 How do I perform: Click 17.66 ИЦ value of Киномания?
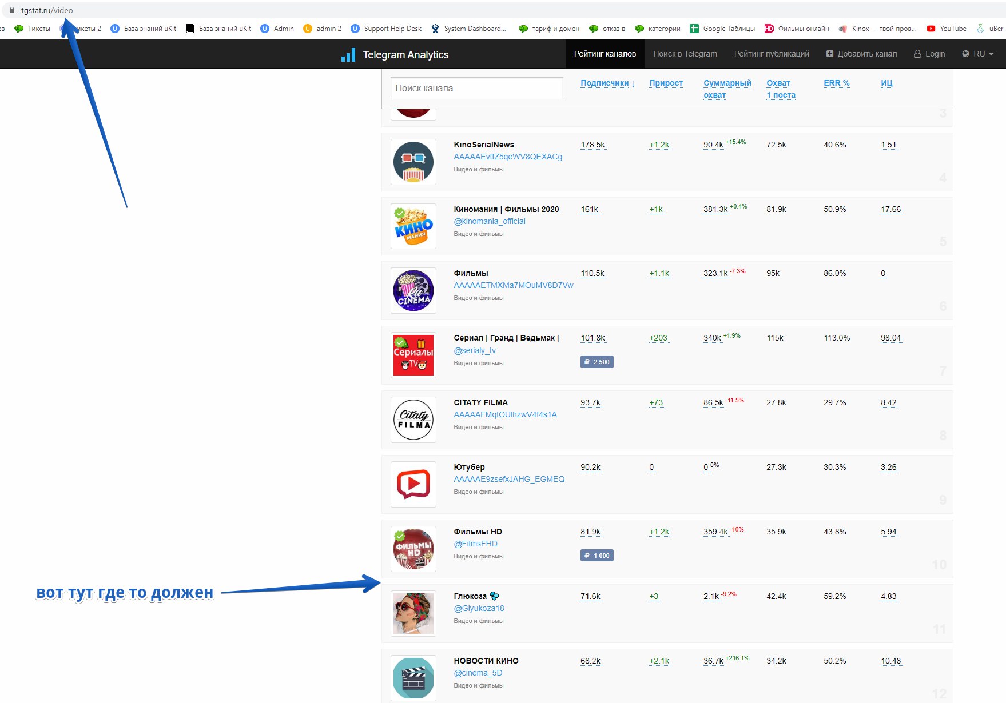point(890,209)
